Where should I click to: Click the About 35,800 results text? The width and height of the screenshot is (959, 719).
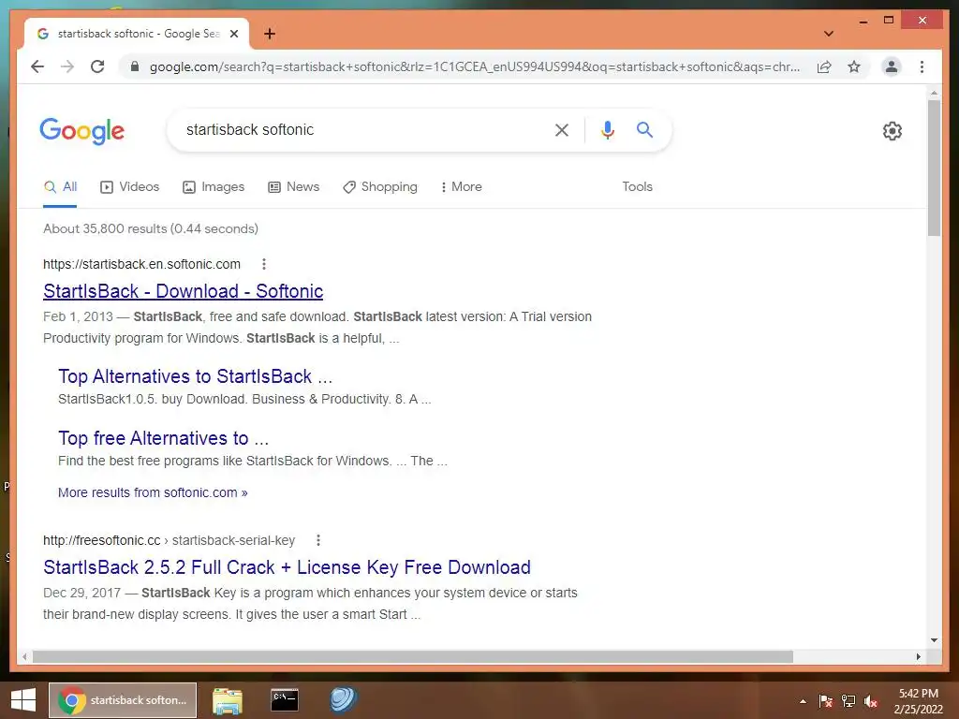[x=151, y=228]
